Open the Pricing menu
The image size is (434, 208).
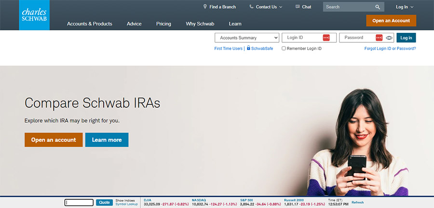click(163, 24)
